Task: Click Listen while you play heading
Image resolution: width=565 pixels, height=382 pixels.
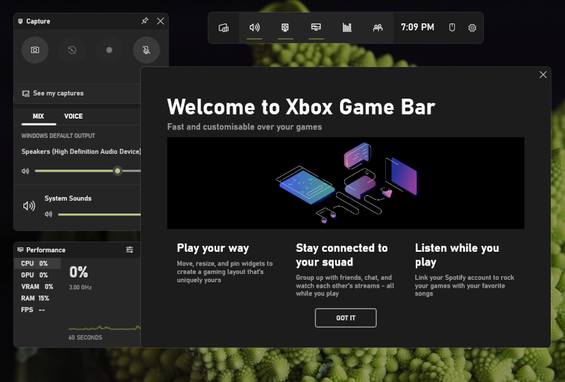Action: coord(457,255)
